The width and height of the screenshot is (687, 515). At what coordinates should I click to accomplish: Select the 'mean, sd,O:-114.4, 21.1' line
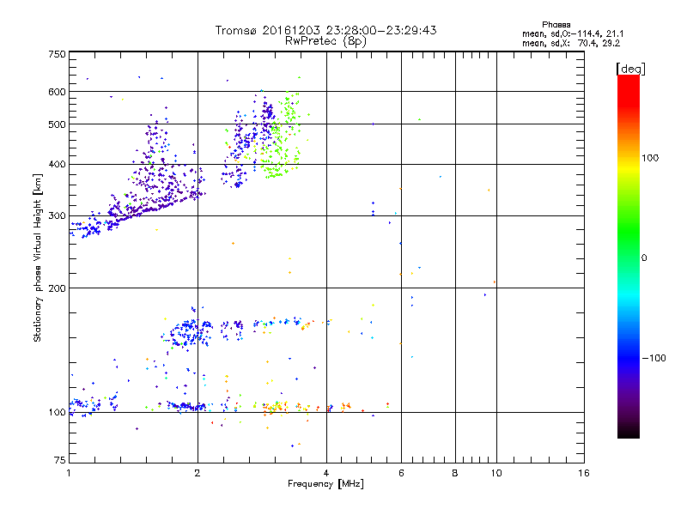[573, 33]
